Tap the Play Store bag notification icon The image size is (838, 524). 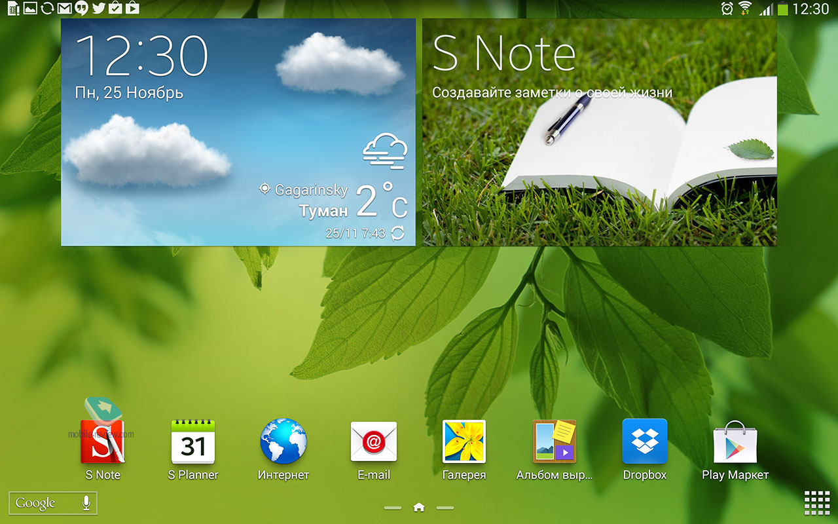tap(132, 8)
